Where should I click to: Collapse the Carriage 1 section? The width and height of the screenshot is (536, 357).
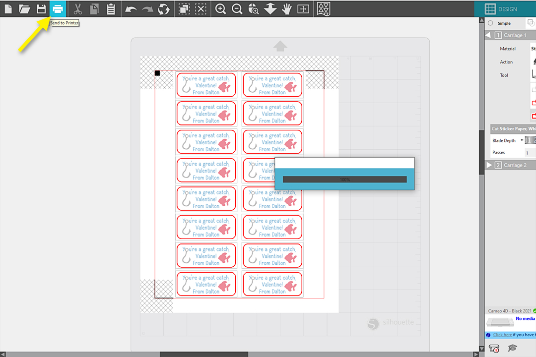[x=488, y=35]
